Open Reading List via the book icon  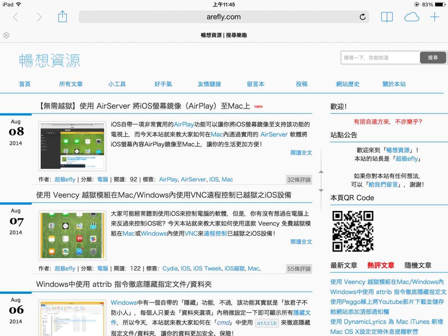point(387,17)
